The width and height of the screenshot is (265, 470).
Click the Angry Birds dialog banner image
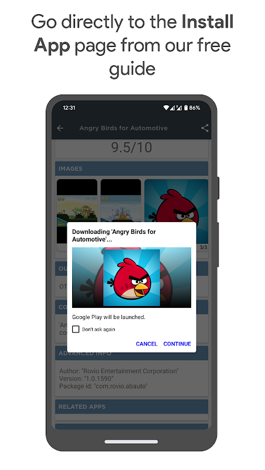[131, 277]
